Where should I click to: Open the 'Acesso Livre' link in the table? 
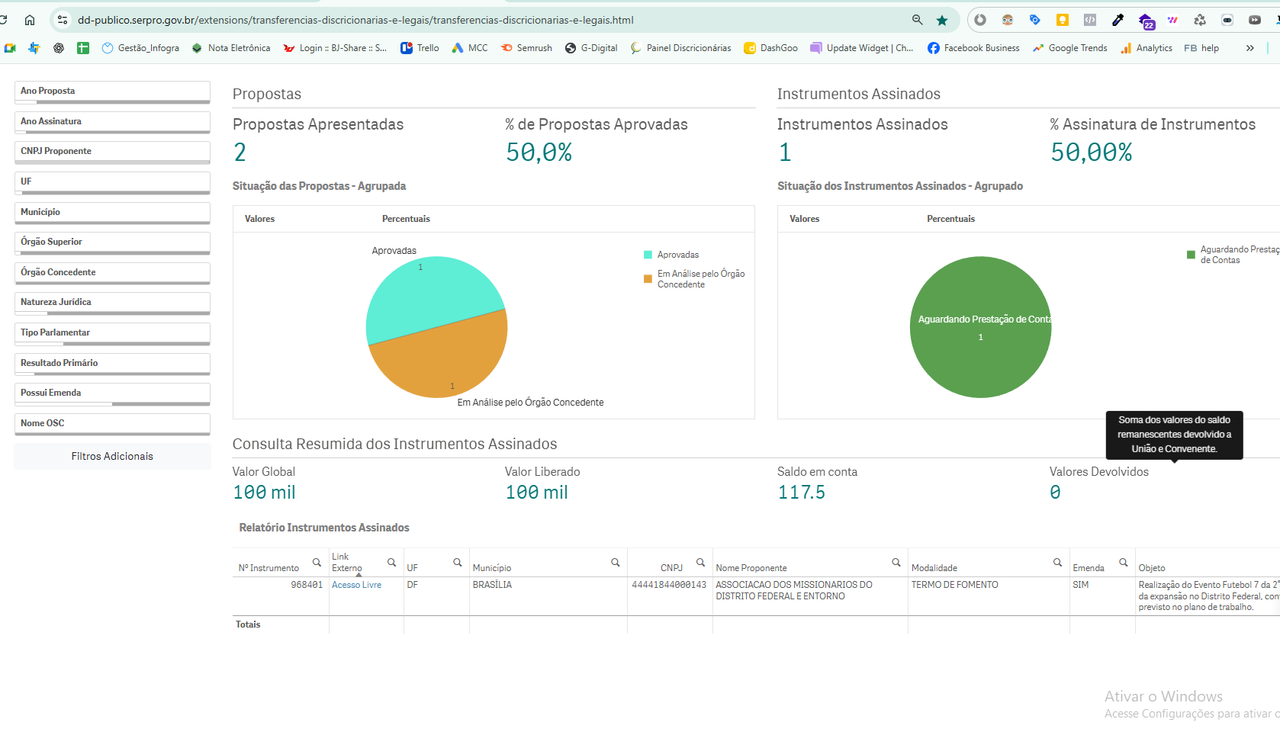356,584
